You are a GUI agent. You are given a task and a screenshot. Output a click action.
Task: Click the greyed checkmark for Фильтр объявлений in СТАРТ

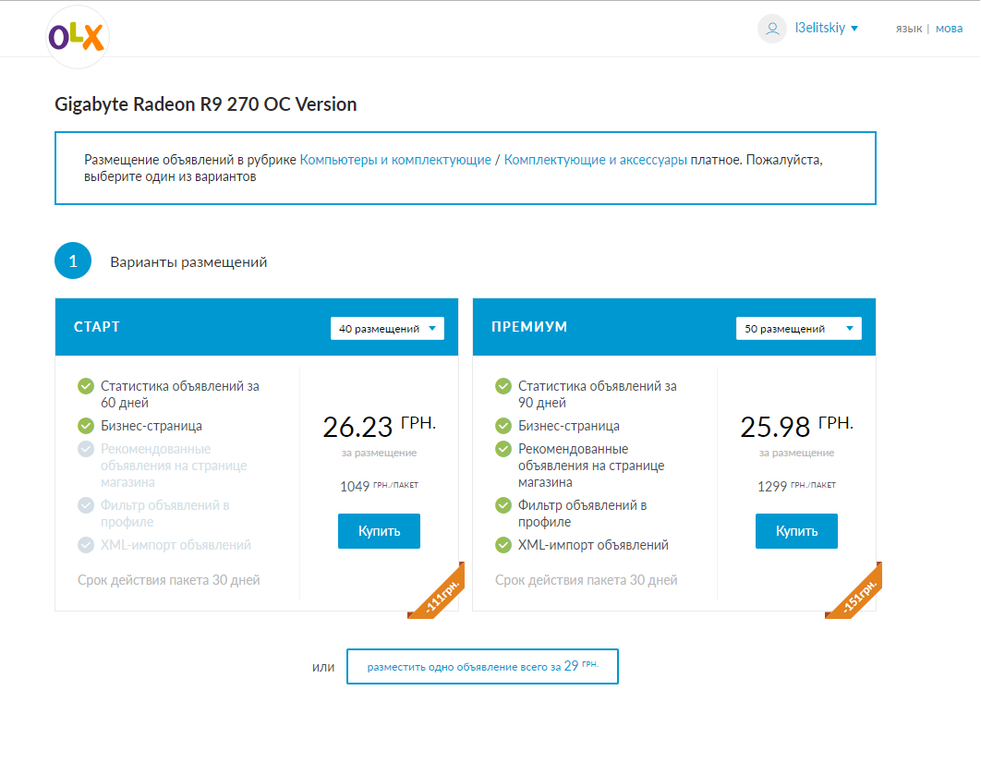click(x=86, y=505)
